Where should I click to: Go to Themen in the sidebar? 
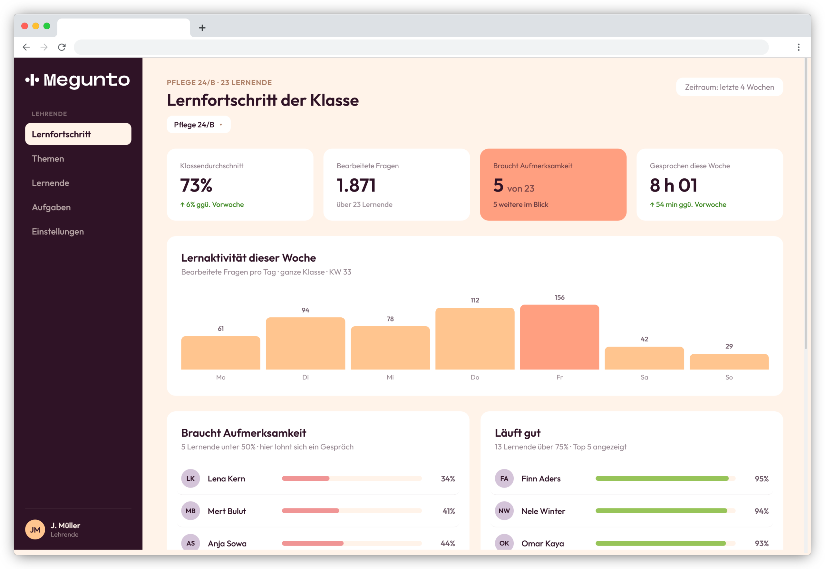[78, 159]
